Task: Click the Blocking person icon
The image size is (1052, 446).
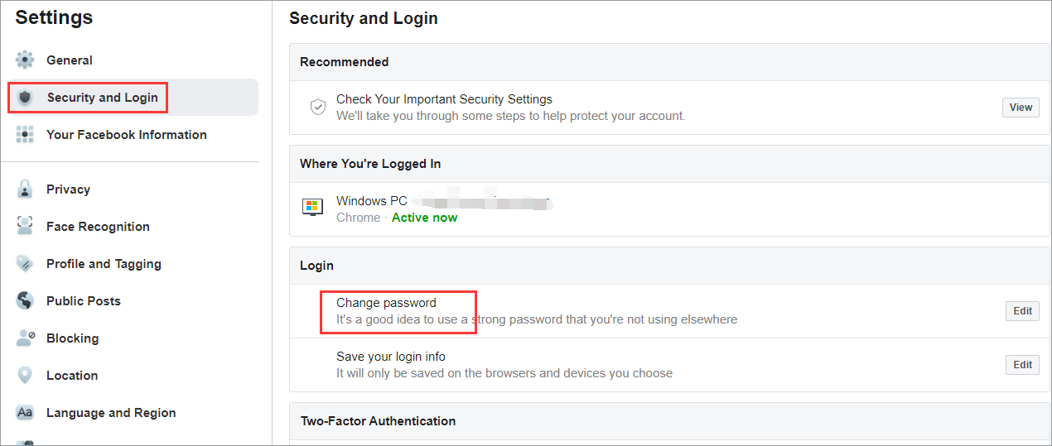Action: 25,338
